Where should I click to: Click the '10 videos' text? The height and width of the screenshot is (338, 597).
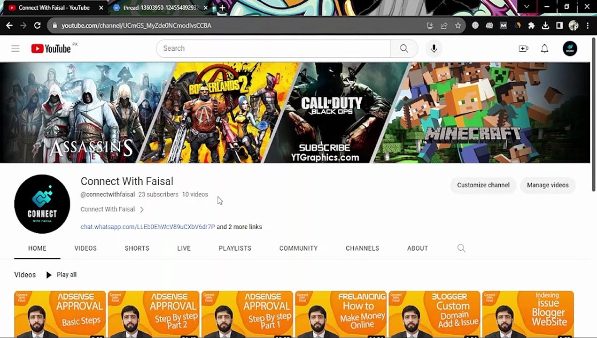click(195, 194)
